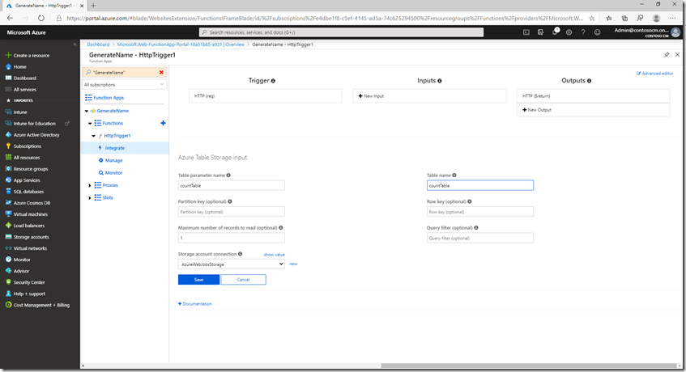The height and width of the screenshot is (372, 686).
Task: Expand the Slots tree node
Action: [91, 197]
